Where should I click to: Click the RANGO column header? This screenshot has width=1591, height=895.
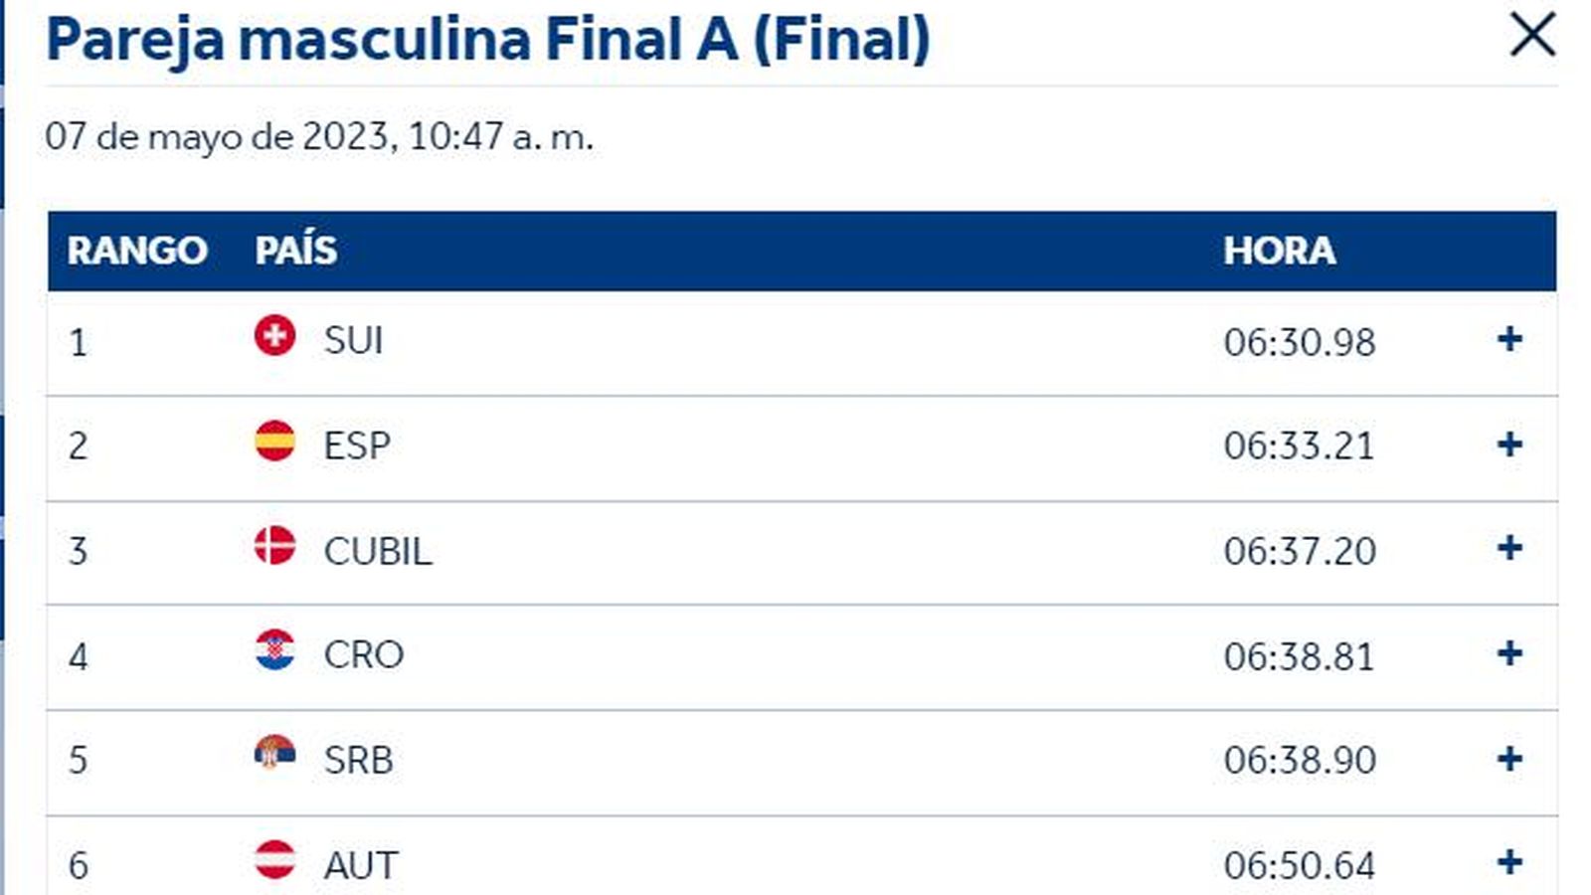(x=137, y=251)
